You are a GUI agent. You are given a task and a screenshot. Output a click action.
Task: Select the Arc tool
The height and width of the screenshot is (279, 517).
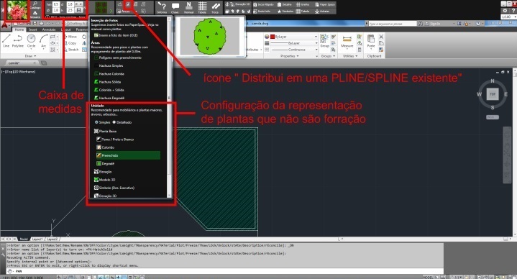coord(44,41)
